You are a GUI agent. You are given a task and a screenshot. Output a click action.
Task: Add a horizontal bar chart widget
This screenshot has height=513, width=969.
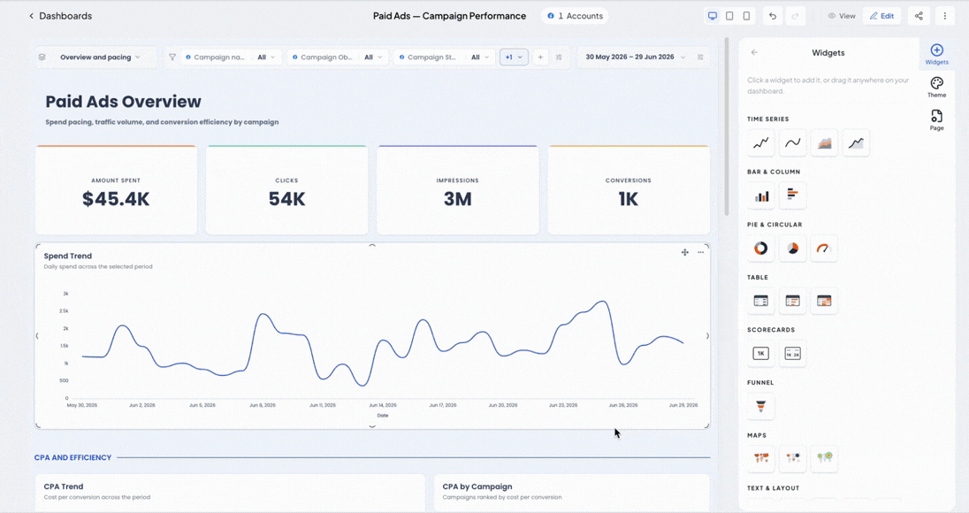click(x=792, y=196)
